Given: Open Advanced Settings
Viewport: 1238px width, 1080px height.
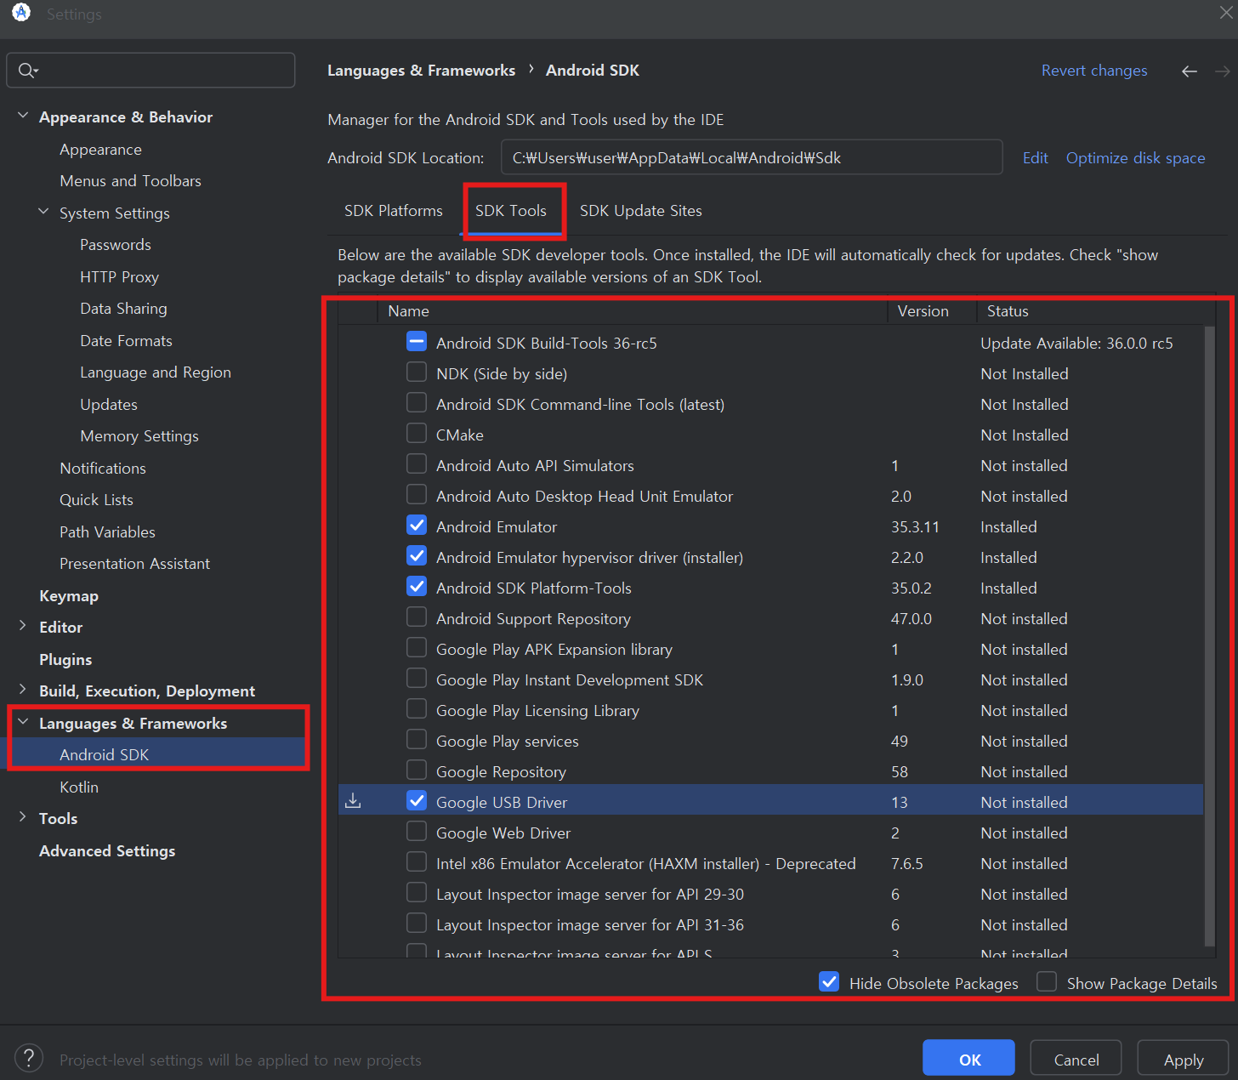Looking at the screenshot, I should point(107,851).
